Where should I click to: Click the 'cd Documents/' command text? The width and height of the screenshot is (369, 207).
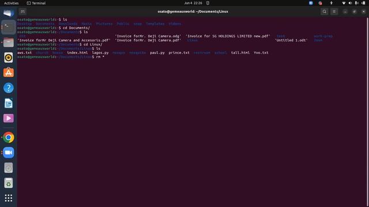(x=76, y=28)
